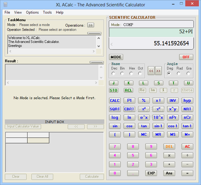Collapse the dotted bar above welcome box
The height and width of the screenshot is (185, 201).
(x=94, y=33)
